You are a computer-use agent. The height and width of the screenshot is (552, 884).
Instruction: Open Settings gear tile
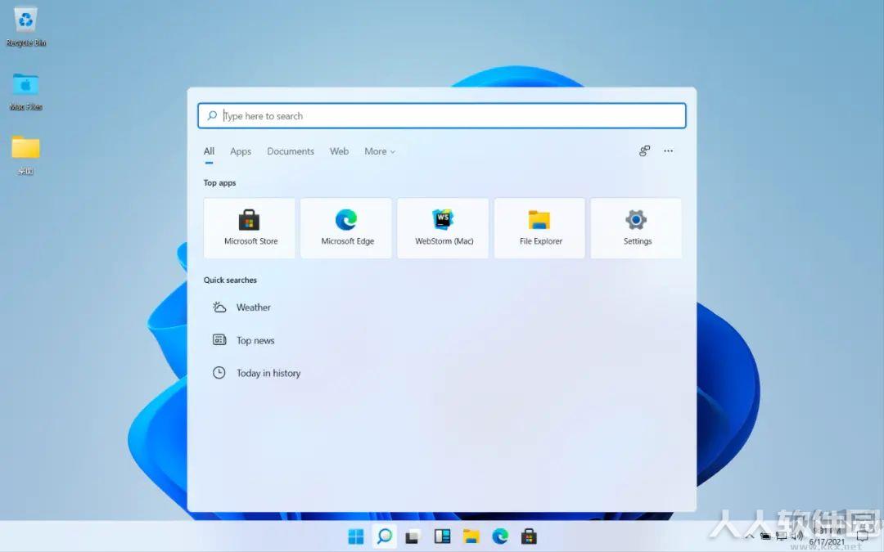click(637, 228)
